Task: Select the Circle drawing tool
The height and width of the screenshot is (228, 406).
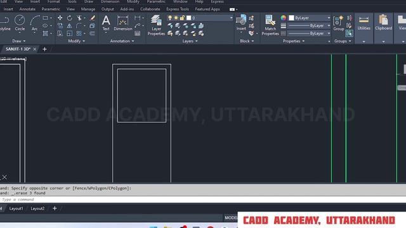Action: (x=20, y=23)
